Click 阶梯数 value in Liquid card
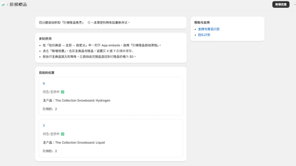 point(56,151)
